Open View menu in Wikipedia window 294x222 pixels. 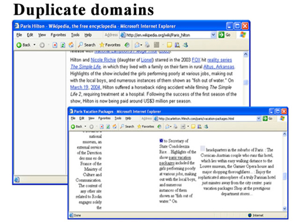pyautogui.click(x=42, y=35)
